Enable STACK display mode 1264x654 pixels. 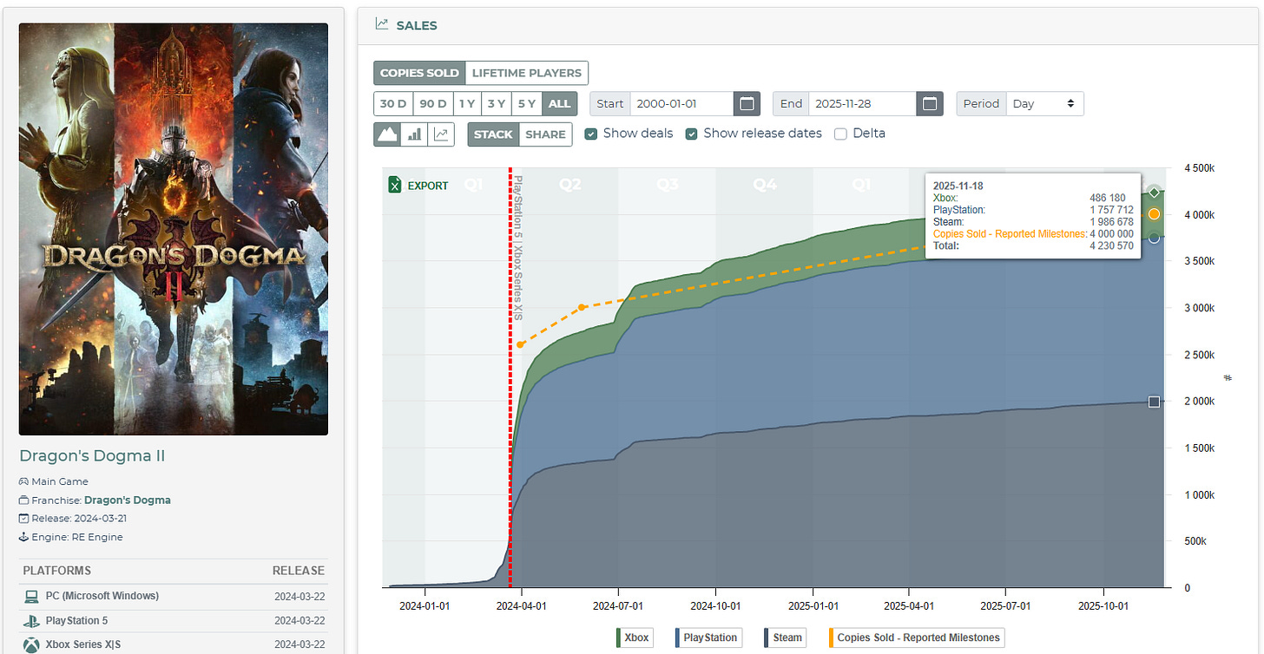[x=493, y=134]
